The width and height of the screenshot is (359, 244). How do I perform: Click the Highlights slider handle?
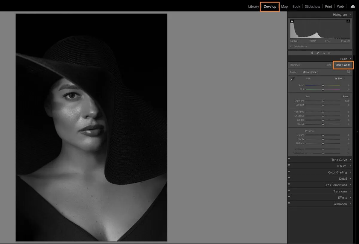pyautogui.click(x=323, y=112)
